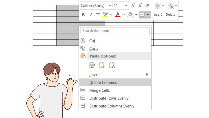
Task: Click the red font color icon
Action: 118,15
